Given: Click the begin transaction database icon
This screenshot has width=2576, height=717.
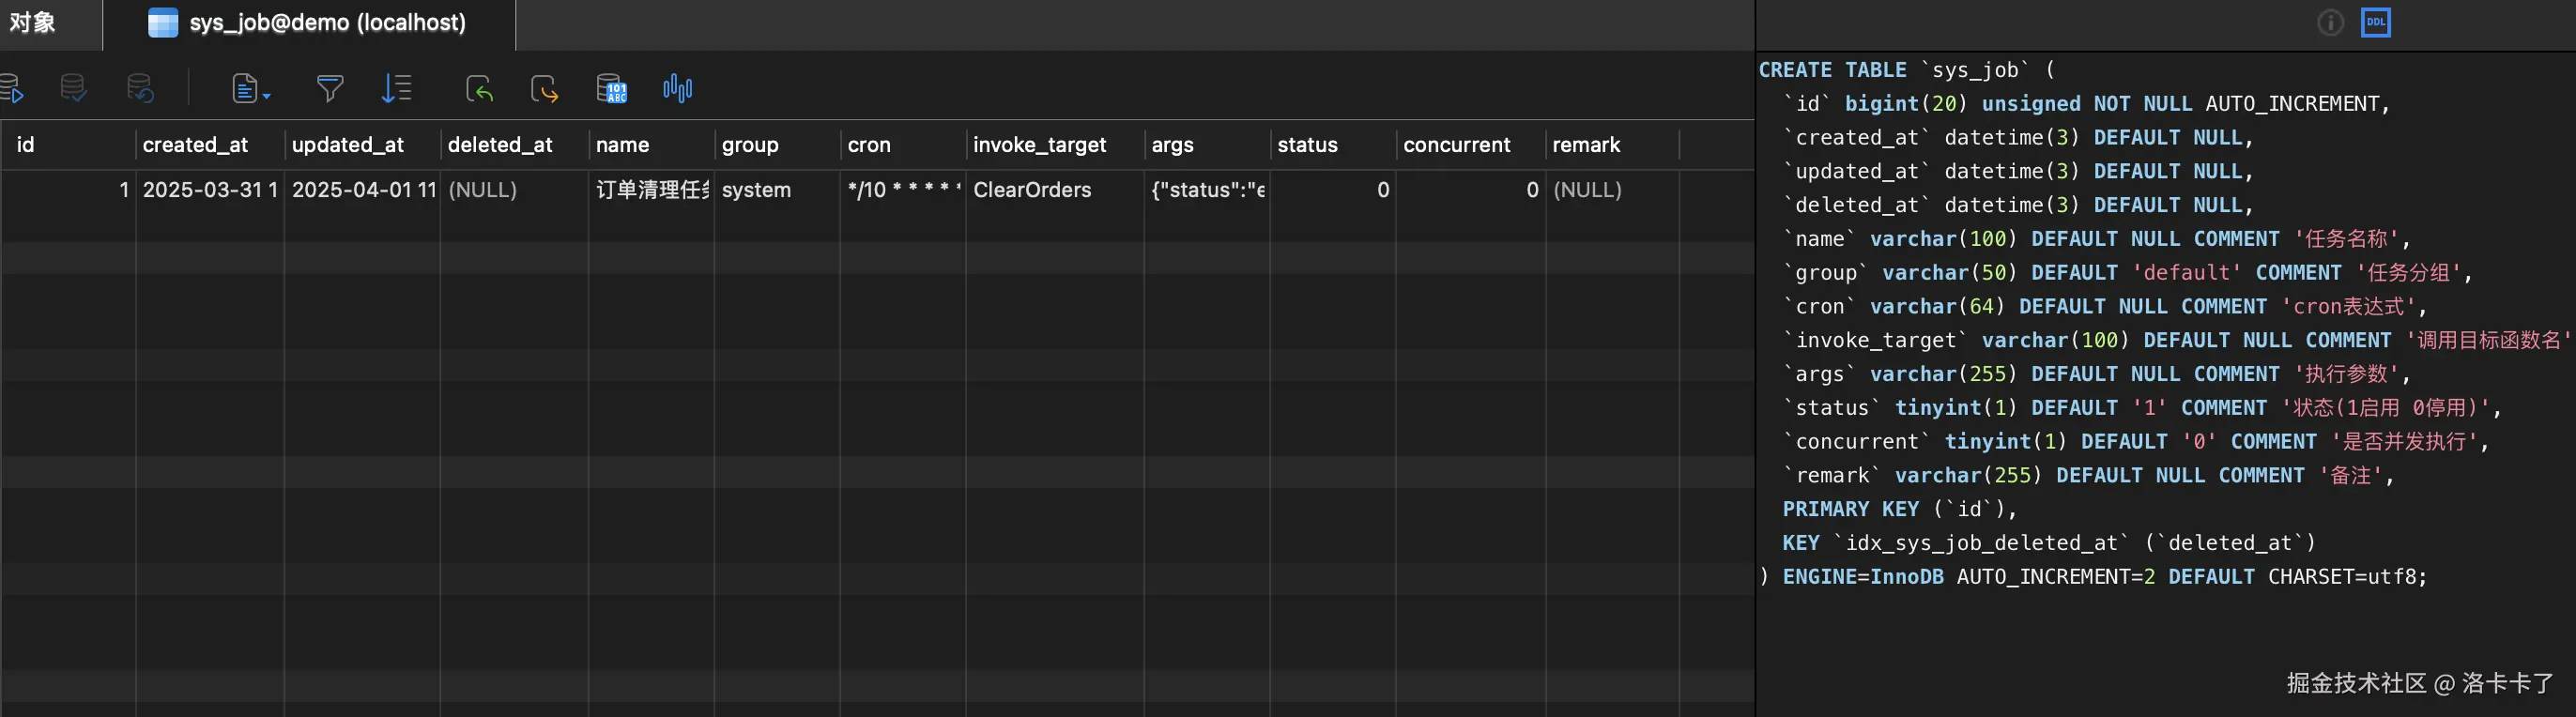Looking at the screenshot, I should pos(12,89).
